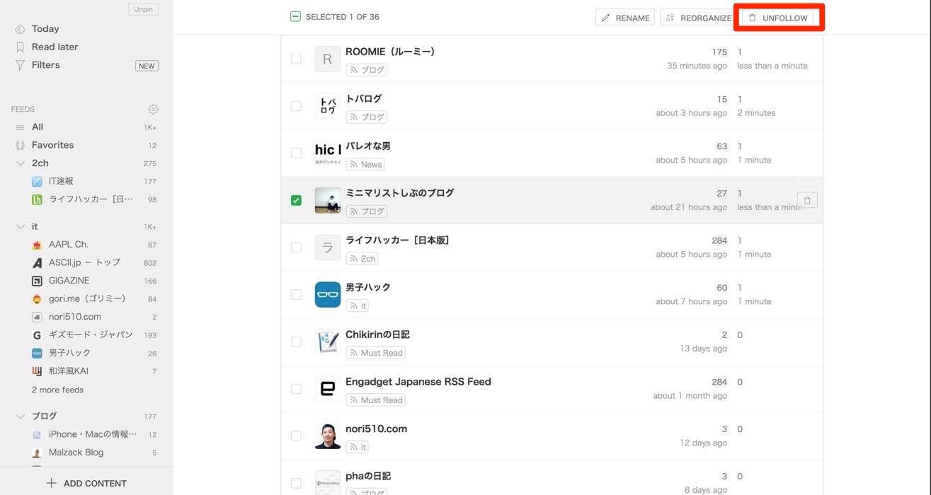931x495 pixels.
Task: Collapse the ブログ folder in sidebar
Action: (20, 417)
